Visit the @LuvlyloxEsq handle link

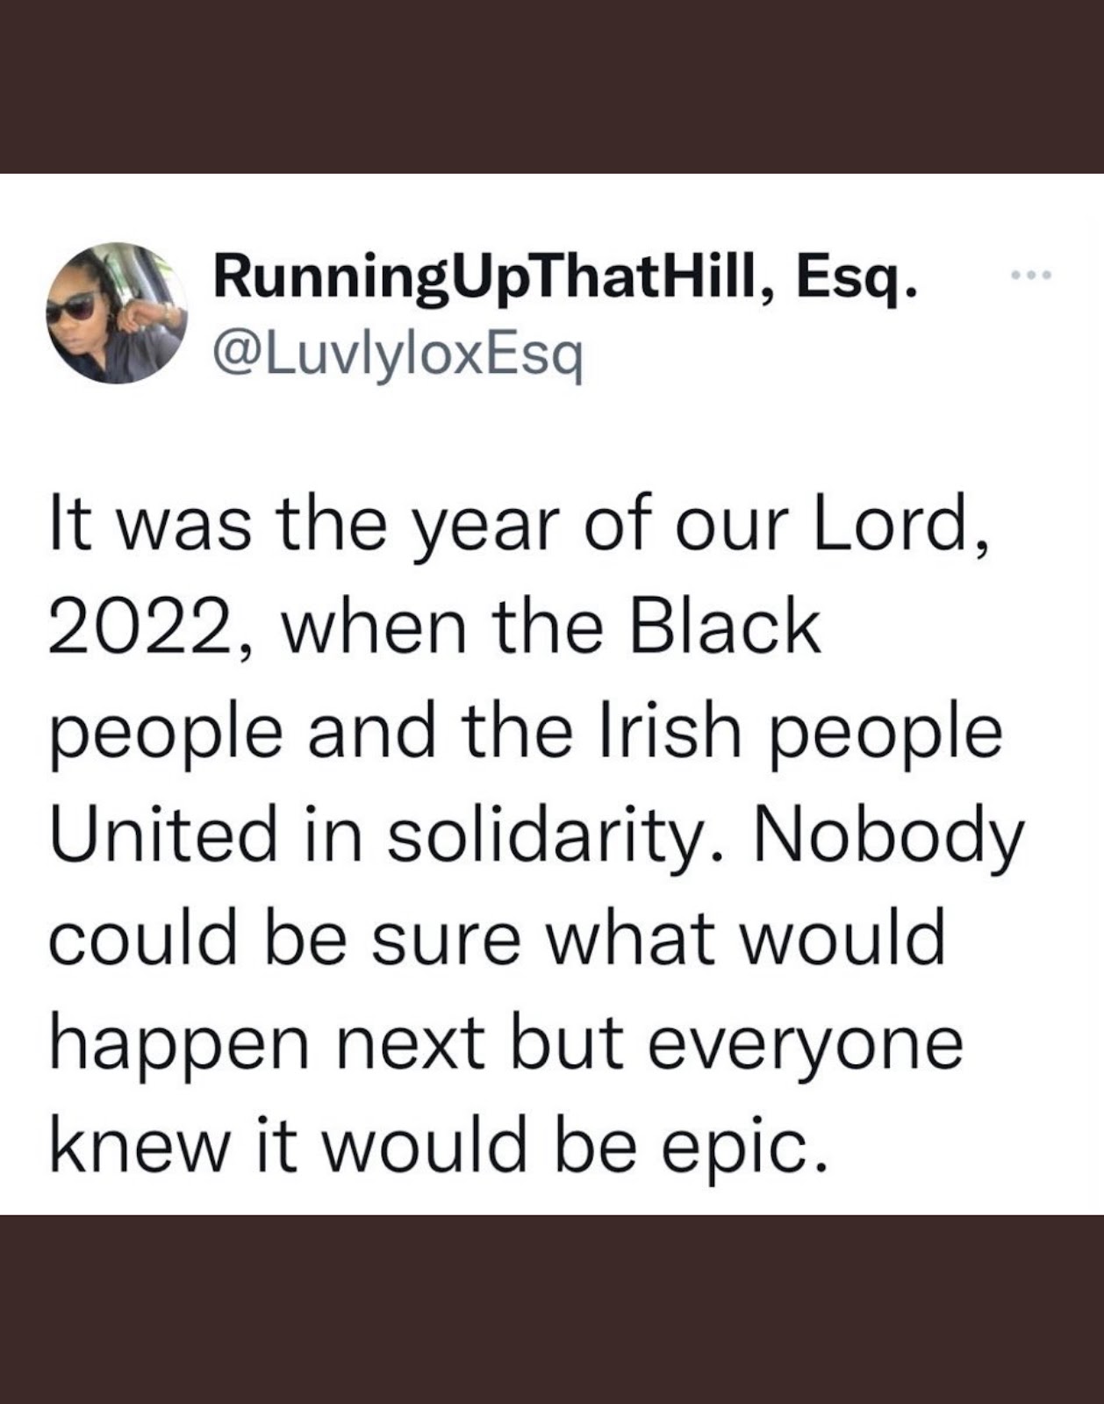tap(398, 355)
